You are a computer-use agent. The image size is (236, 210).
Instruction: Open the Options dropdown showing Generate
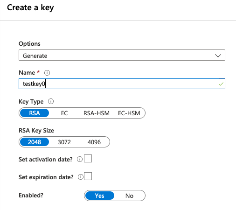tap(122, 55)
